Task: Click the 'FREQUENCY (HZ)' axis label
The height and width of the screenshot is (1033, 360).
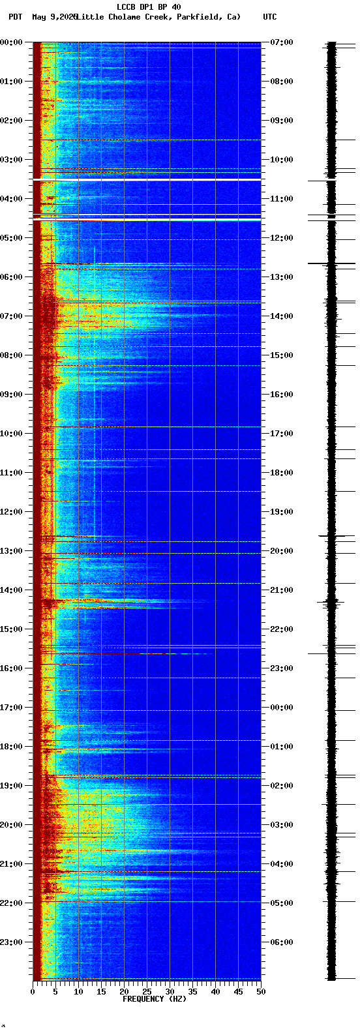Action: [x=154, y=999]
